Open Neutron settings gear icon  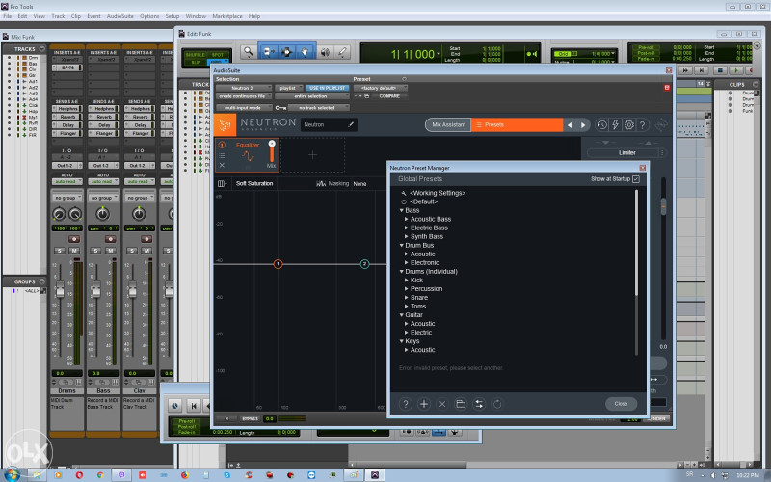click(629, 125)
